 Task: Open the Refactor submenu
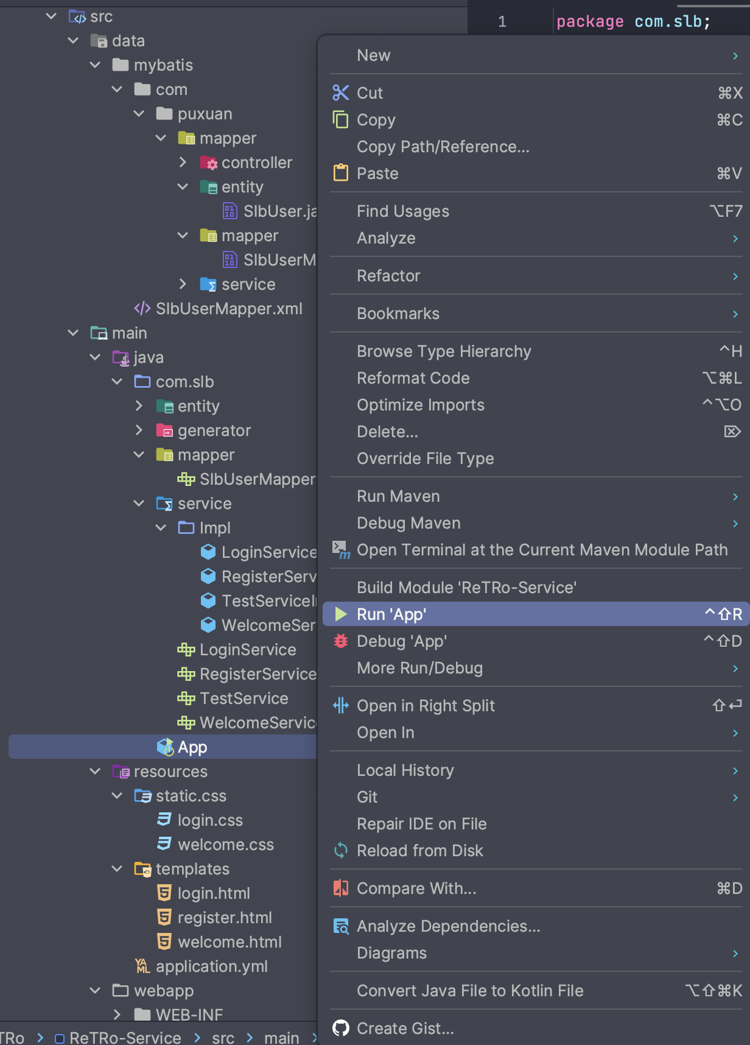pyautogui.click(x=536, y=276)
